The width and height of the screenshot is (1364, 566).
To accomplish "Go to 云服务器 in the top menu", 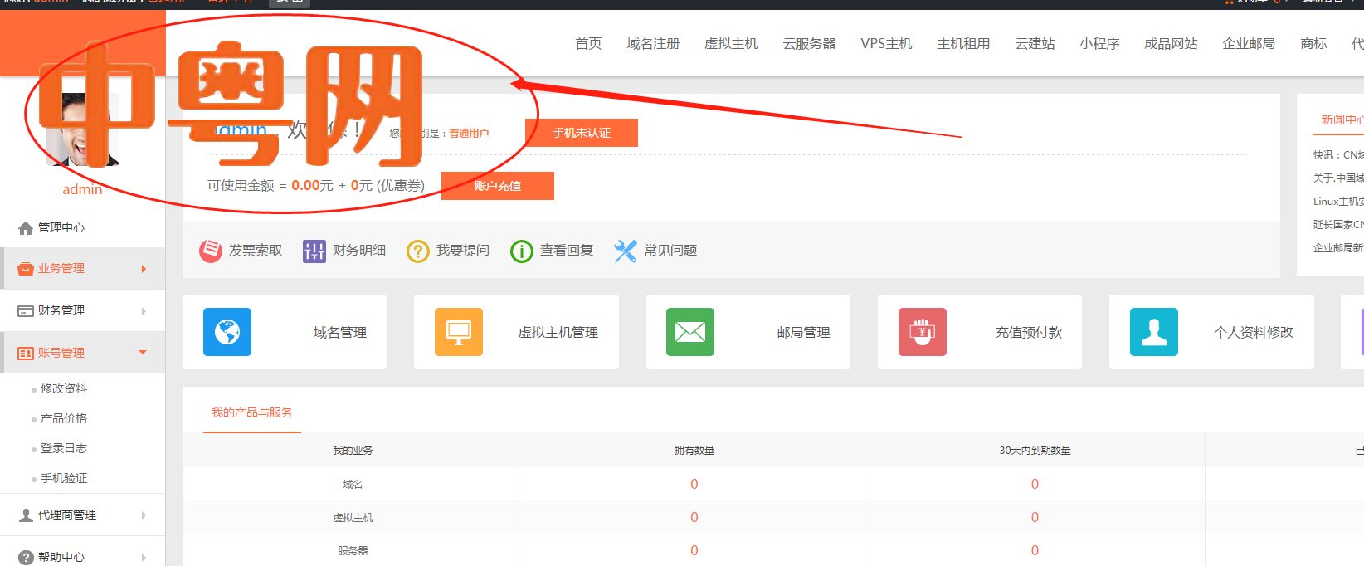I will click(809, 44).
